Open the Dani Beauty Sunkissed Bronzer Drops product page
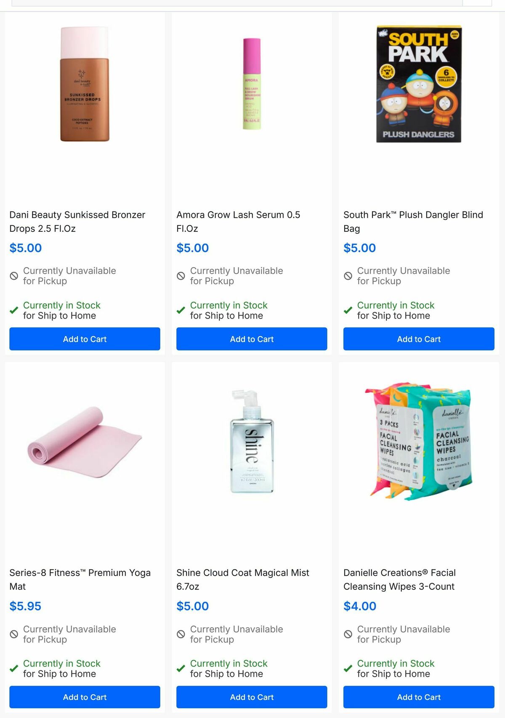The height and width of the screenshot is (718, 505). 77,222
